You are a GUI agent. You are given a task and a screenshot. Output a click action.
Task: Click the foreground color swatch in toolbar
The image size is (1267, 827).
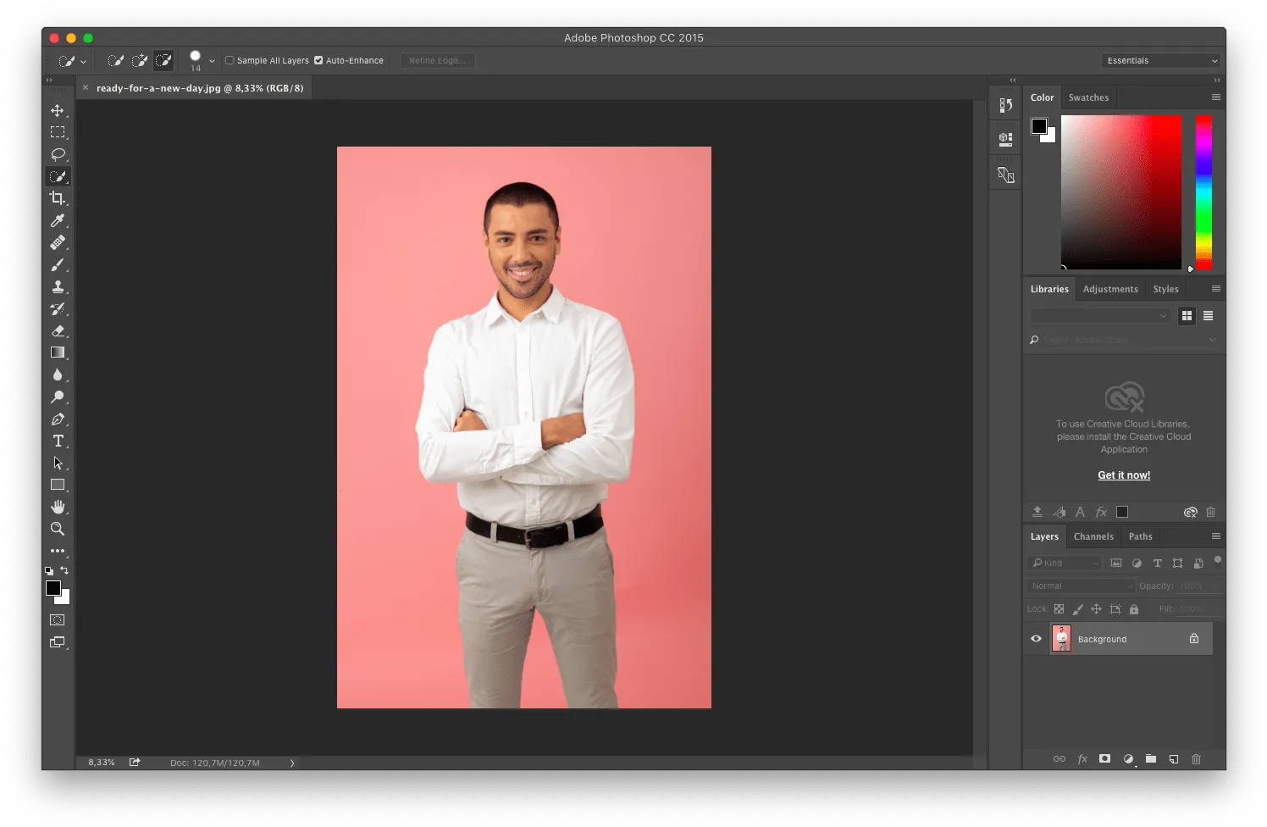[53, 588]
